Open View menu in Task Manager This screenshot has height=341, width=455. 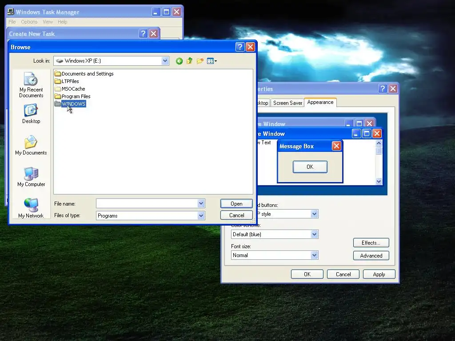(48, 22)
